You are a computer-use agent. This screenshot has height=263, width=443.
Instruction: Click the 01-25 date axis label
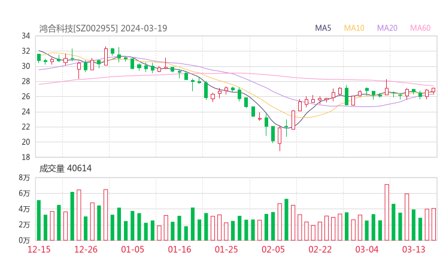(226, 249)
